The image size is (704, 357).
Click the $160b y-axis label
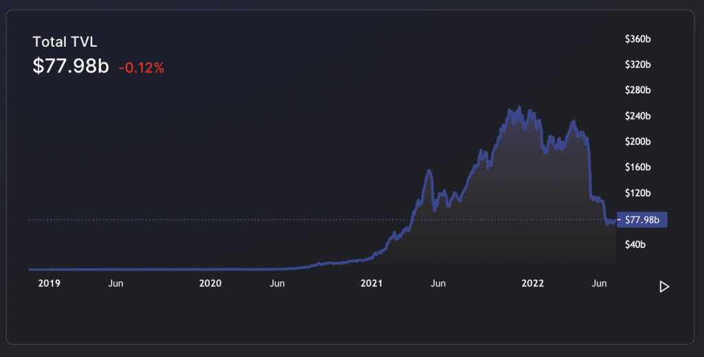click(637, 168)
